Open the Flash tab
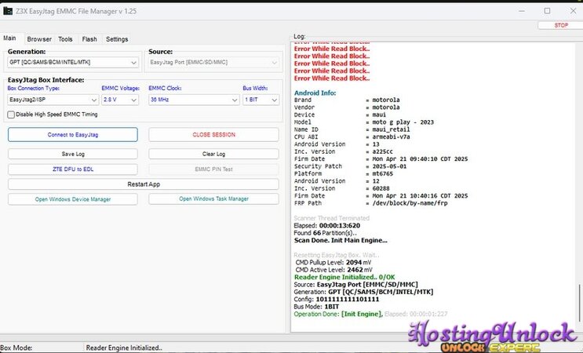This screenshot has height=353, width=583. tap(89, 39)
